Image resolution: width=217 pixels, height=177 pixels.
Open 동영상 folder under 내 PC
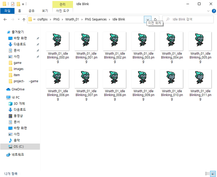click(x=18, y=116)
